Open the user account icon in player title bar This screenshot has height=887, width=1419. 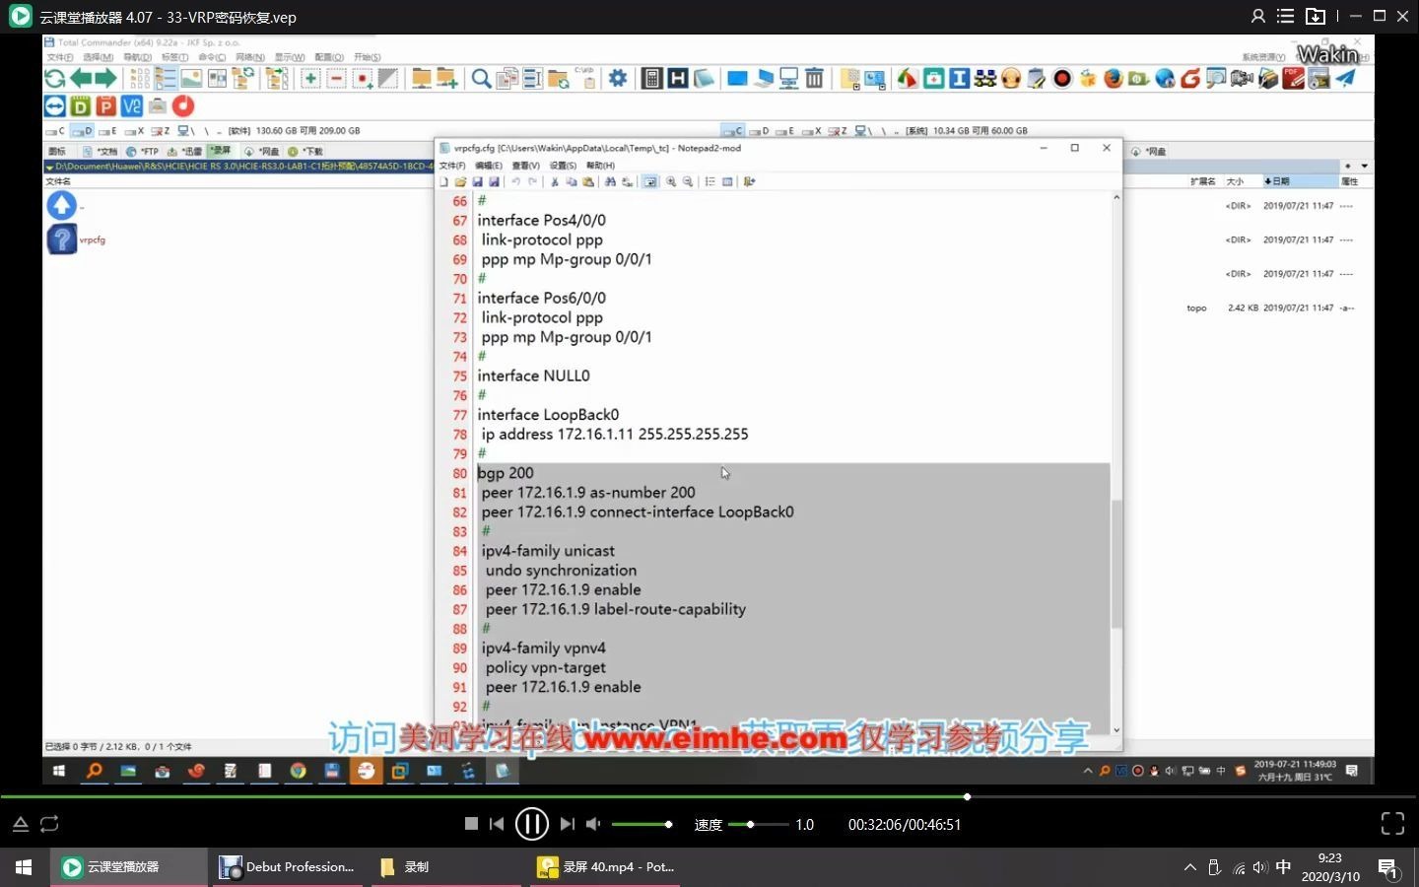tap(1258, 17)
